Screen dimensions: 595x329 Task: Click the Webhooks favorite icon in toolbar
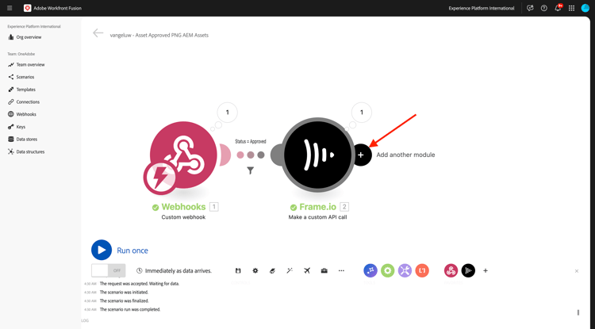click(x=451, y=270)
